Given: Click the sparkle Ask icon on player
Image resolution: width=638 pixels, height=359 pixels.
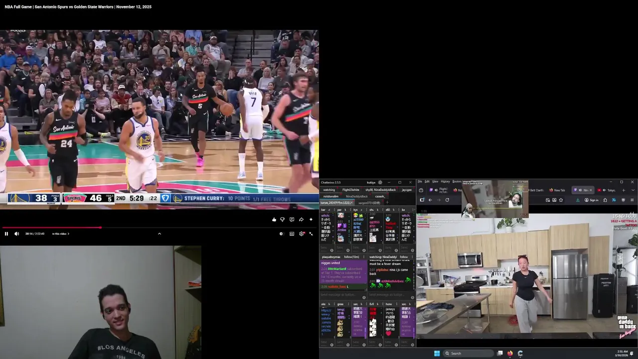Looking at the screenshot, I should [x=311, y=219].
